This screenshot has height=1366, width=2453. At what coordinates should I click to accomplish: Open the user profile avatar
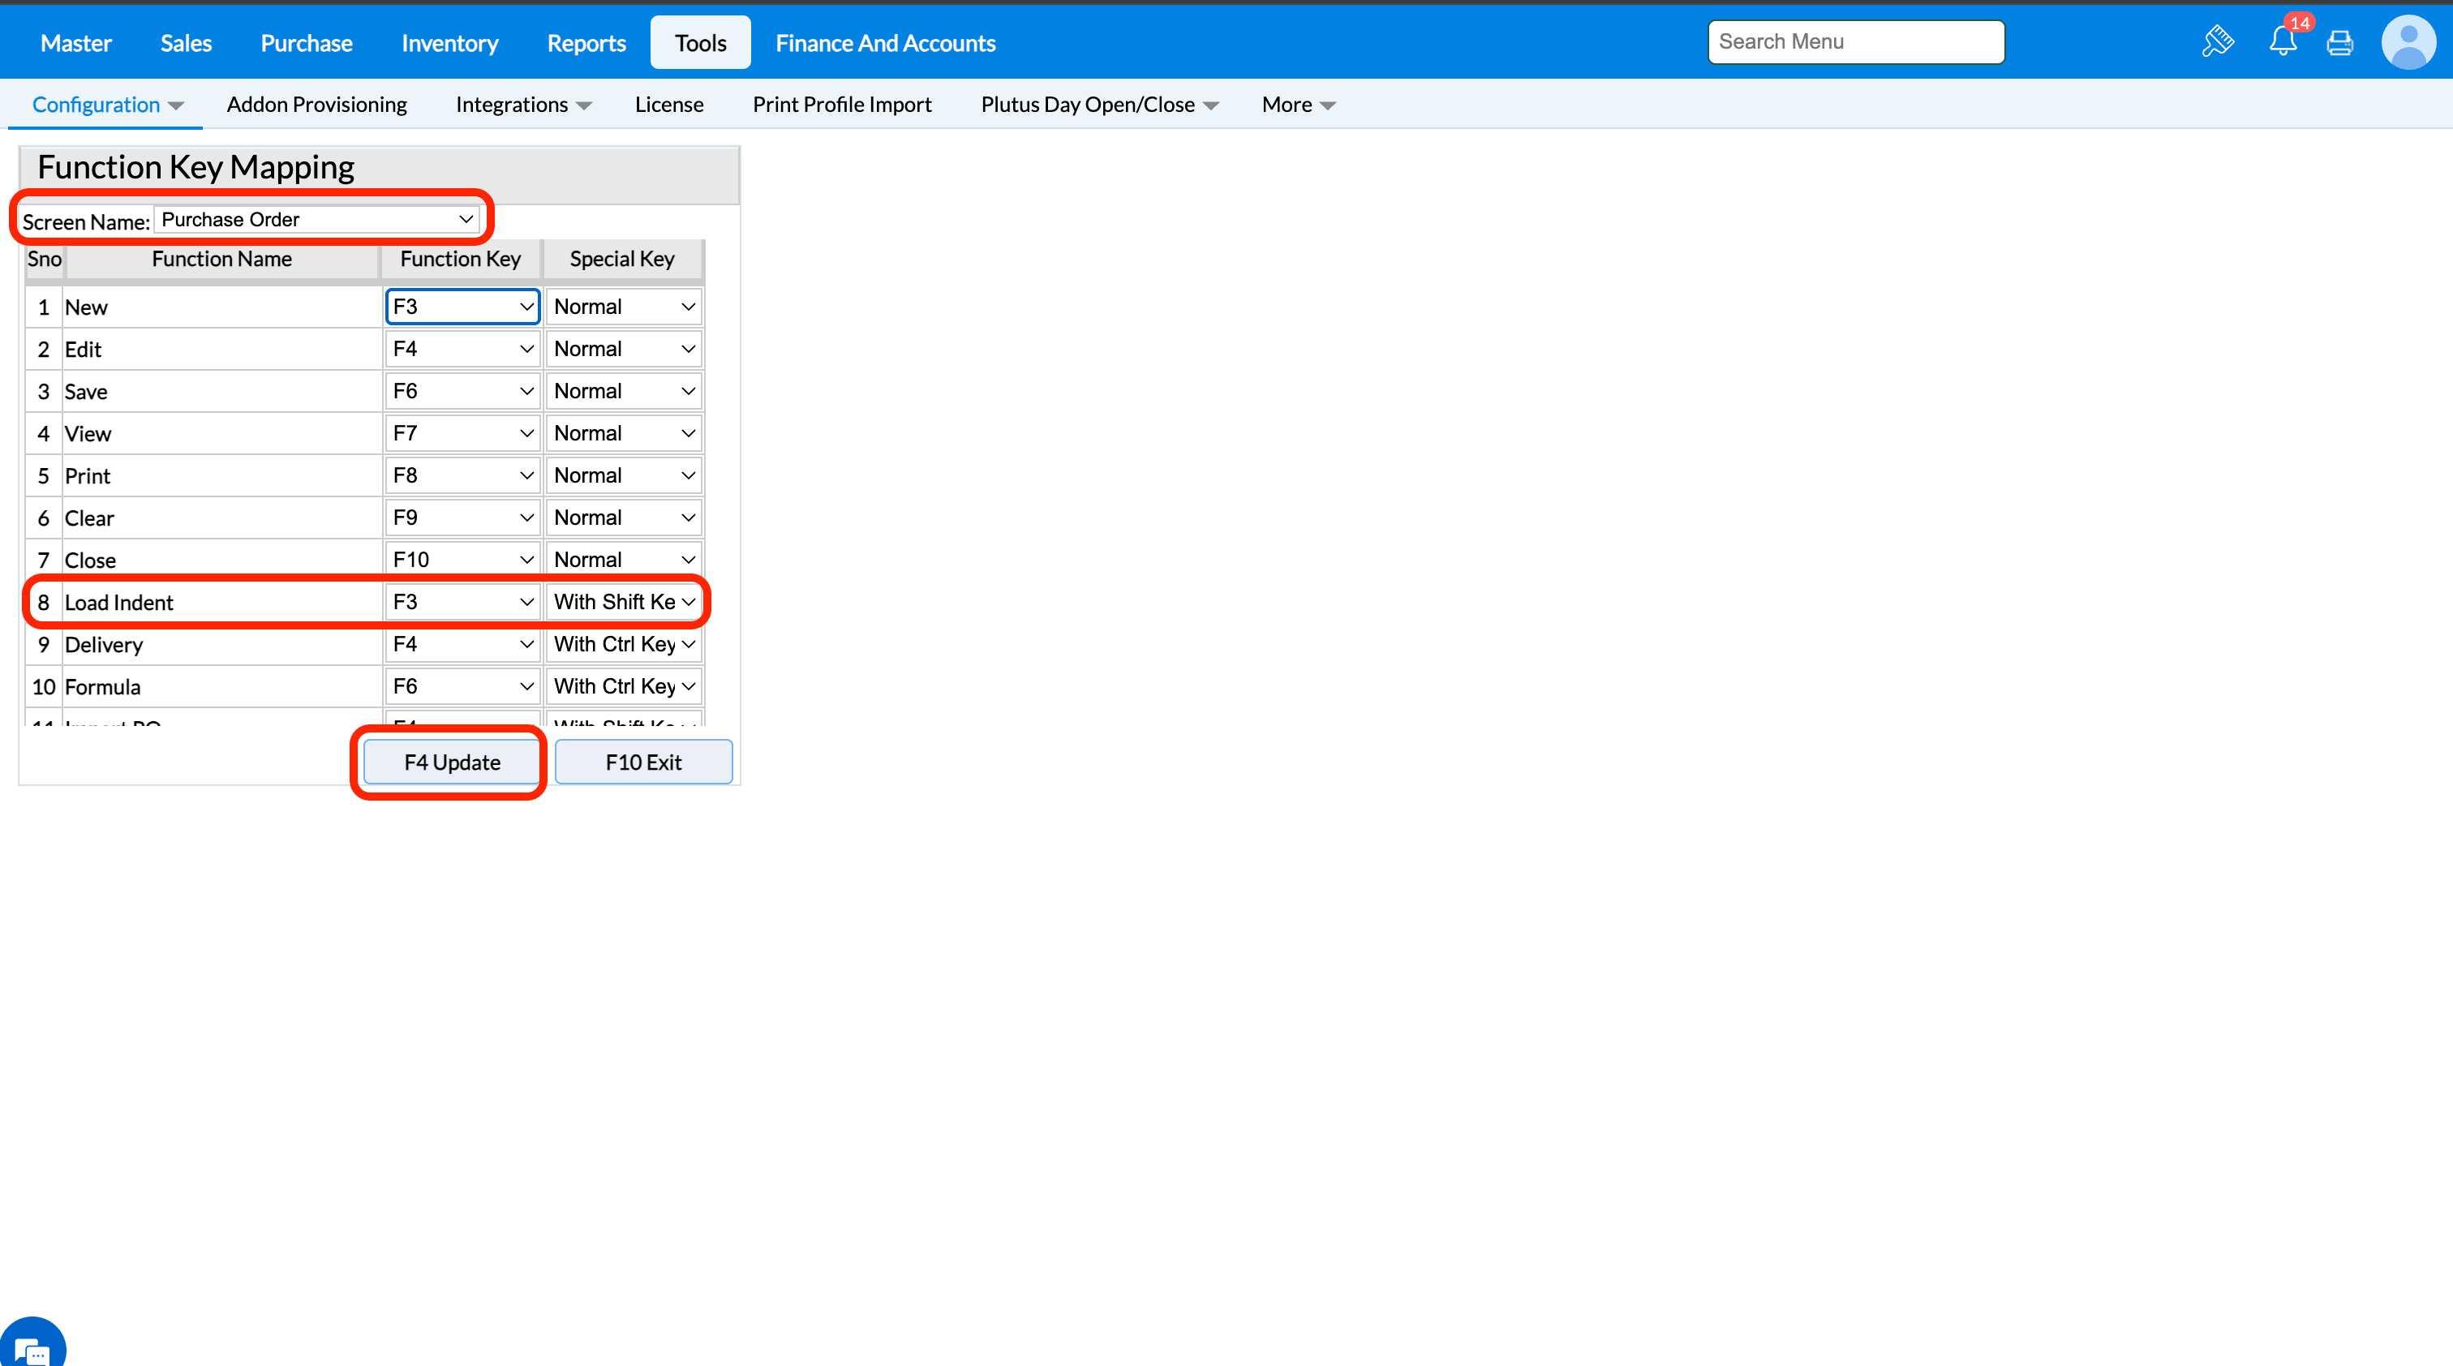[2408, 43]
